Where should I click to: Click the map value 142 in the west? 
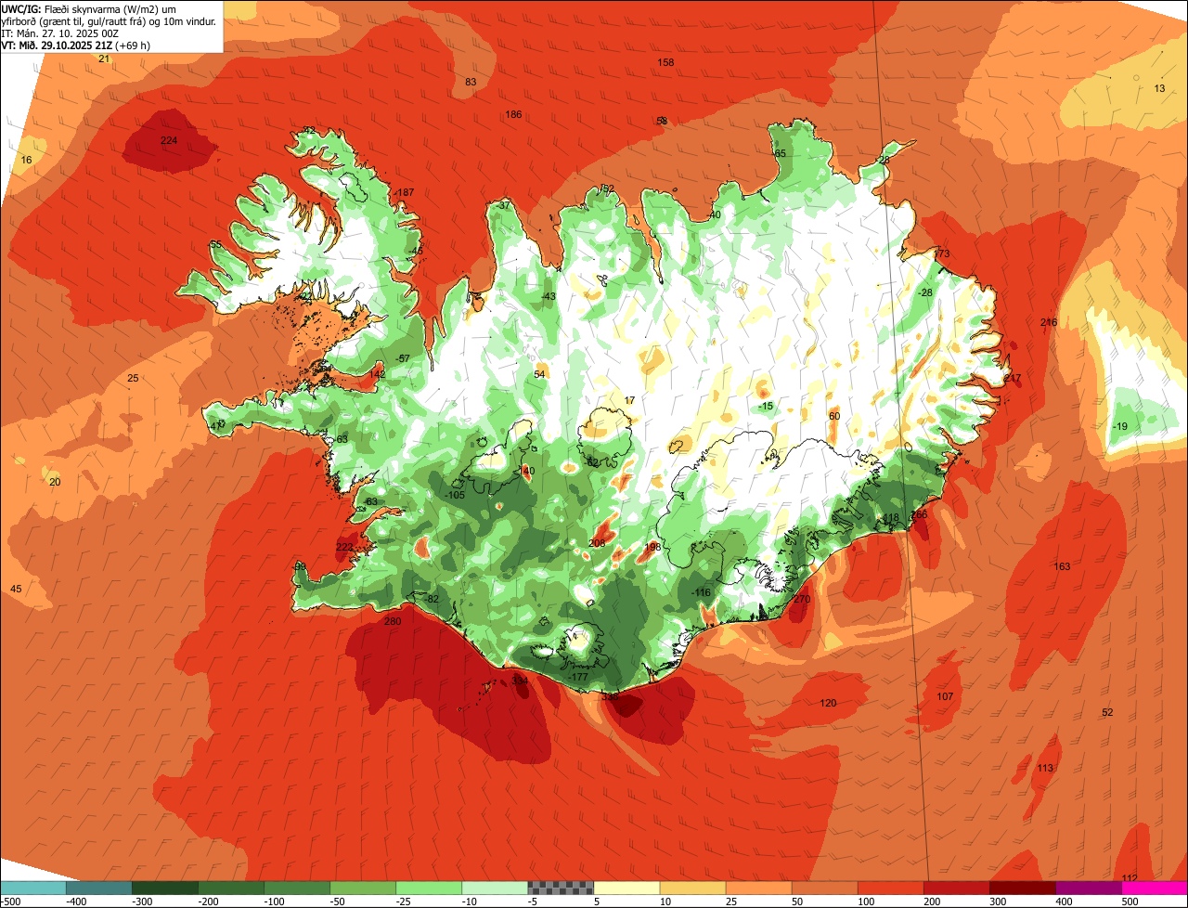click(x=377, y=373)
